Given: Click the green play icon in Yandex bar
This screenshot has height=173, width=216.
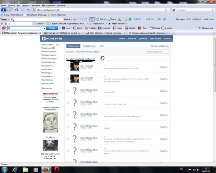Looking at the screenshot, I should coord(159,19).
